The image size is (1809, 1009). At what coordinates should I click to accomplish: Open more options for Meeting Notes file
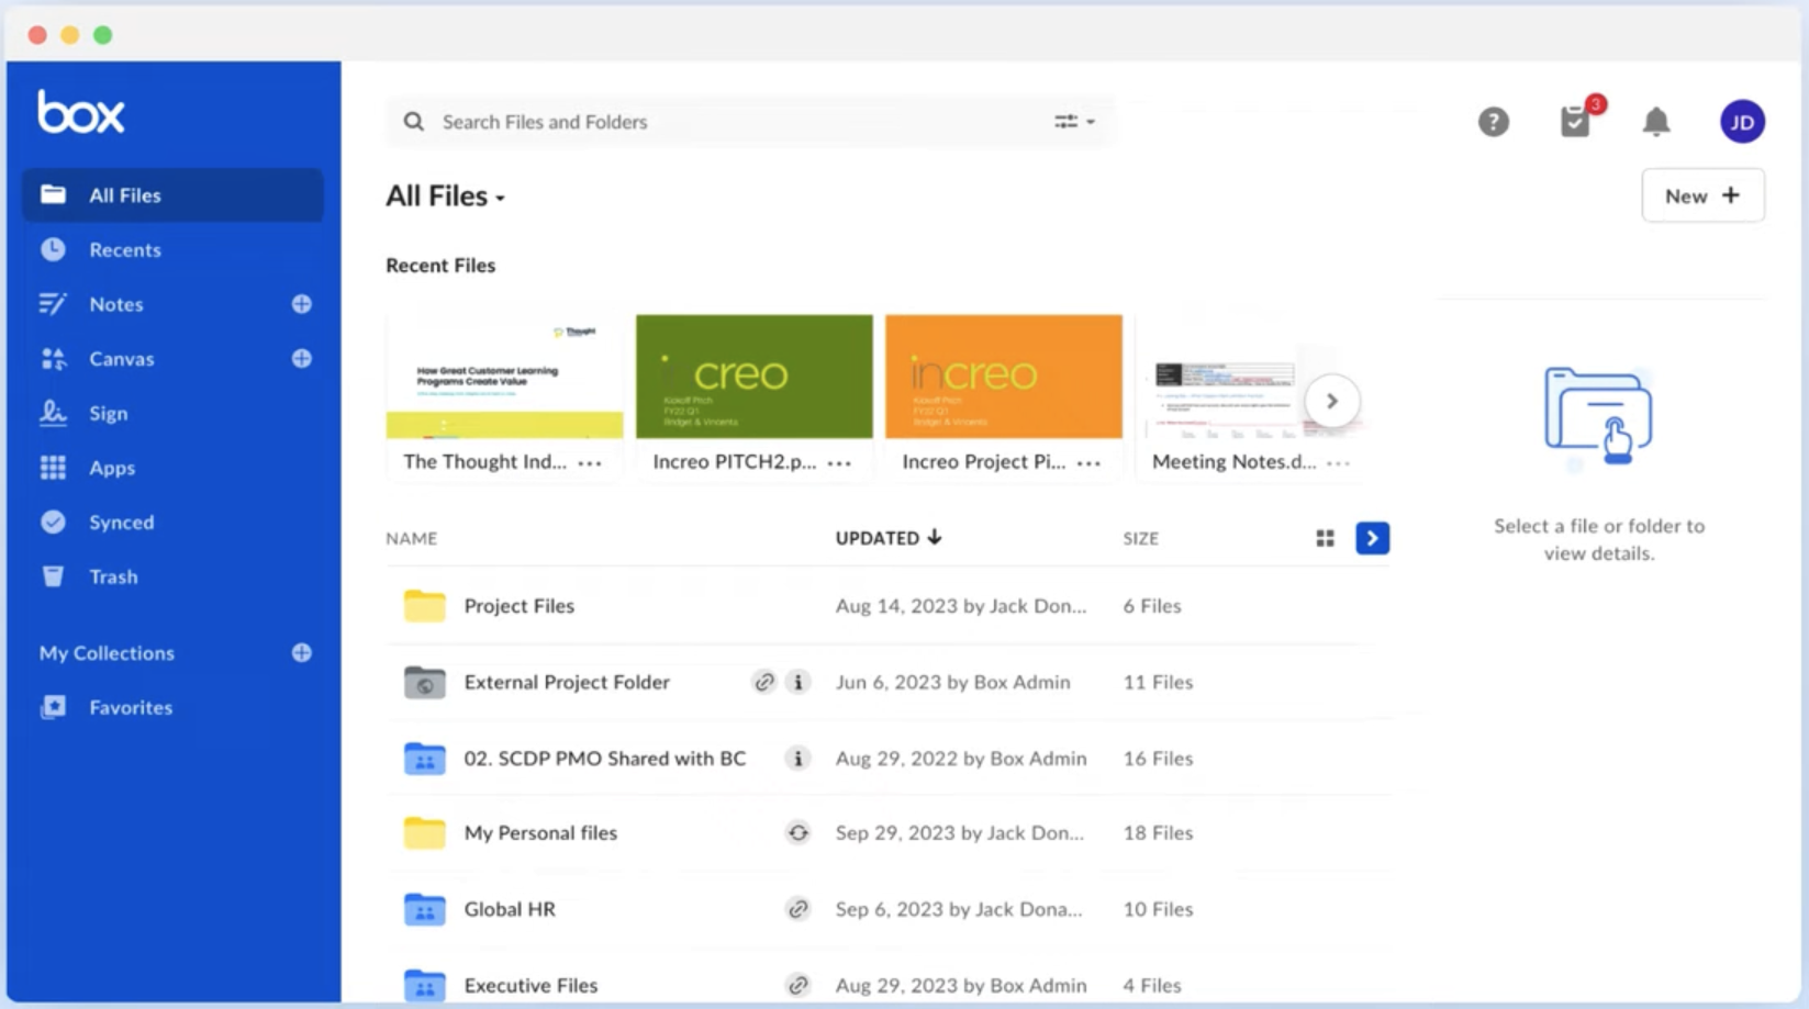point(1338,463)
